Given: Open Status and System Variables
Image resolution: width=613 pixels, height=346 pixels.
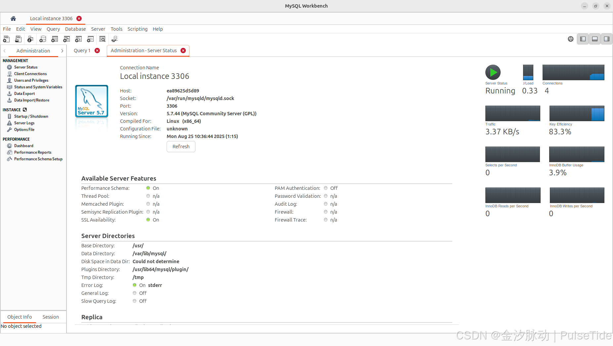Looking at the screenshot, I should (38, 87).
